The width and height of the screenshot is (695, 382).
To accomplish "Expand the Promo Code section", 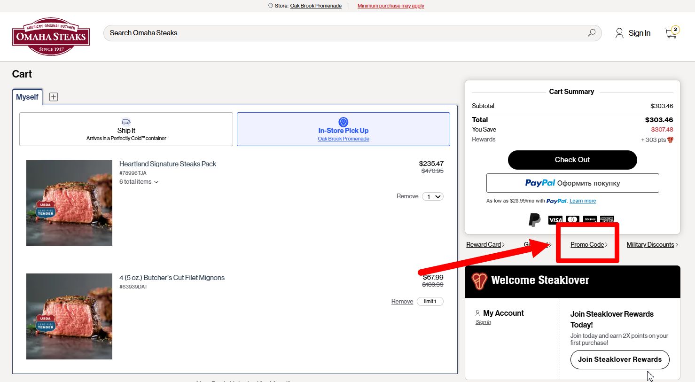I will (x=588, y=245).
